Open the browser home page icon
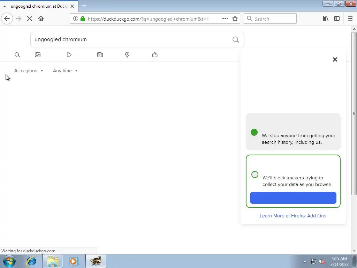Viewport: 357px width, 268px height. tap(41, 18)
